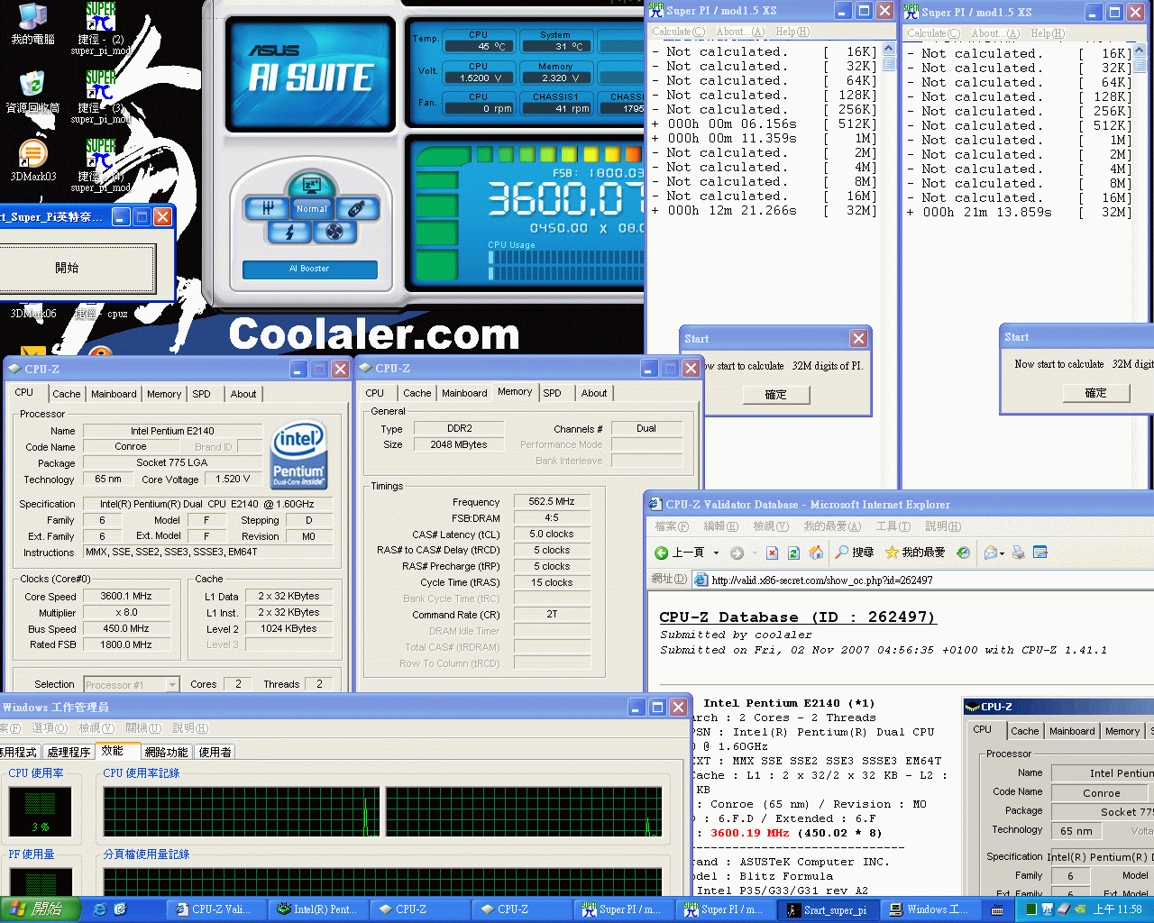Click the Frequency value 562.5 MHz
The height and width of the screenshot is (923, 1154).
(x=552, y=501)
